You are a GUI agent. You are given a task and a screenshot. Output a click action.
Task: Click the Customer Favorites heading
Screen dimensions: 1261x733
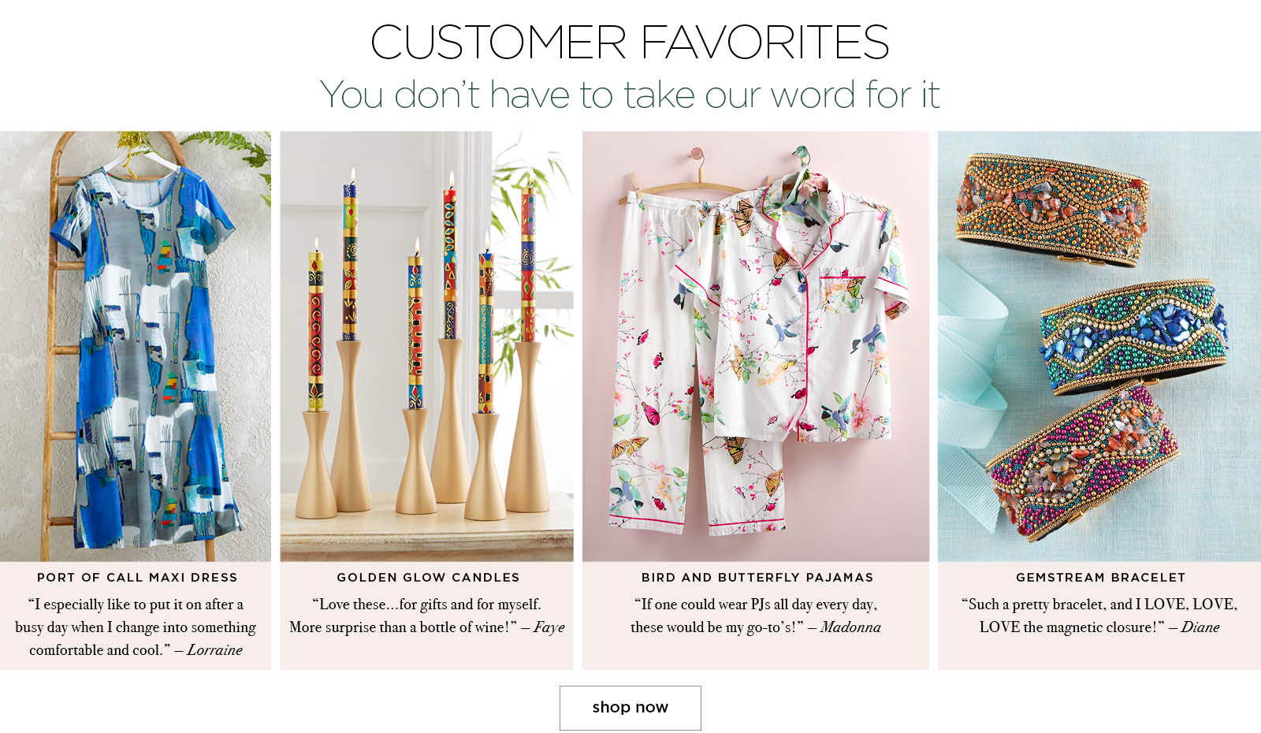pos(630,42)
